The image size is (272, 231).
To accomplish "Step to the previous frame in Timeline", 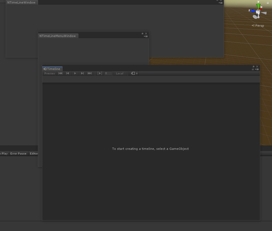I will (68, 73).
